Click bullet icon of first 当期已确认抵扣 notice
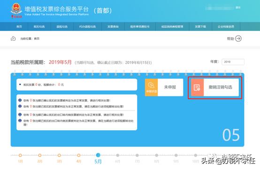260x169 pixels. pos(20,100)
